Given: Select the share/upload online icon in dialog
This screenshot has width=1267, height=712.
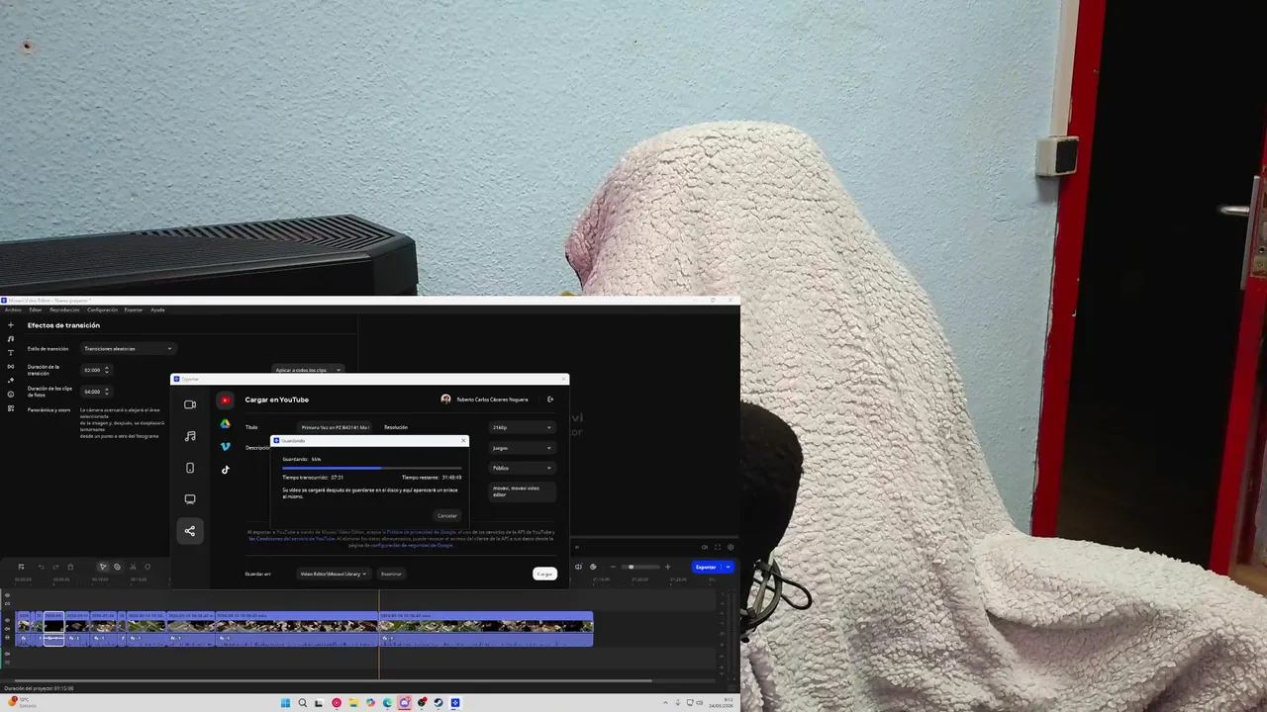Looking at the screenshot, I should click(190, 531).
